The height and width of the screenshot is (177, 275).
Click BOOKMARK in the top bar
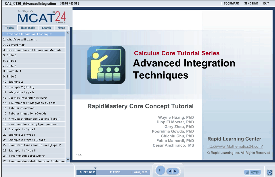(231, 3)
